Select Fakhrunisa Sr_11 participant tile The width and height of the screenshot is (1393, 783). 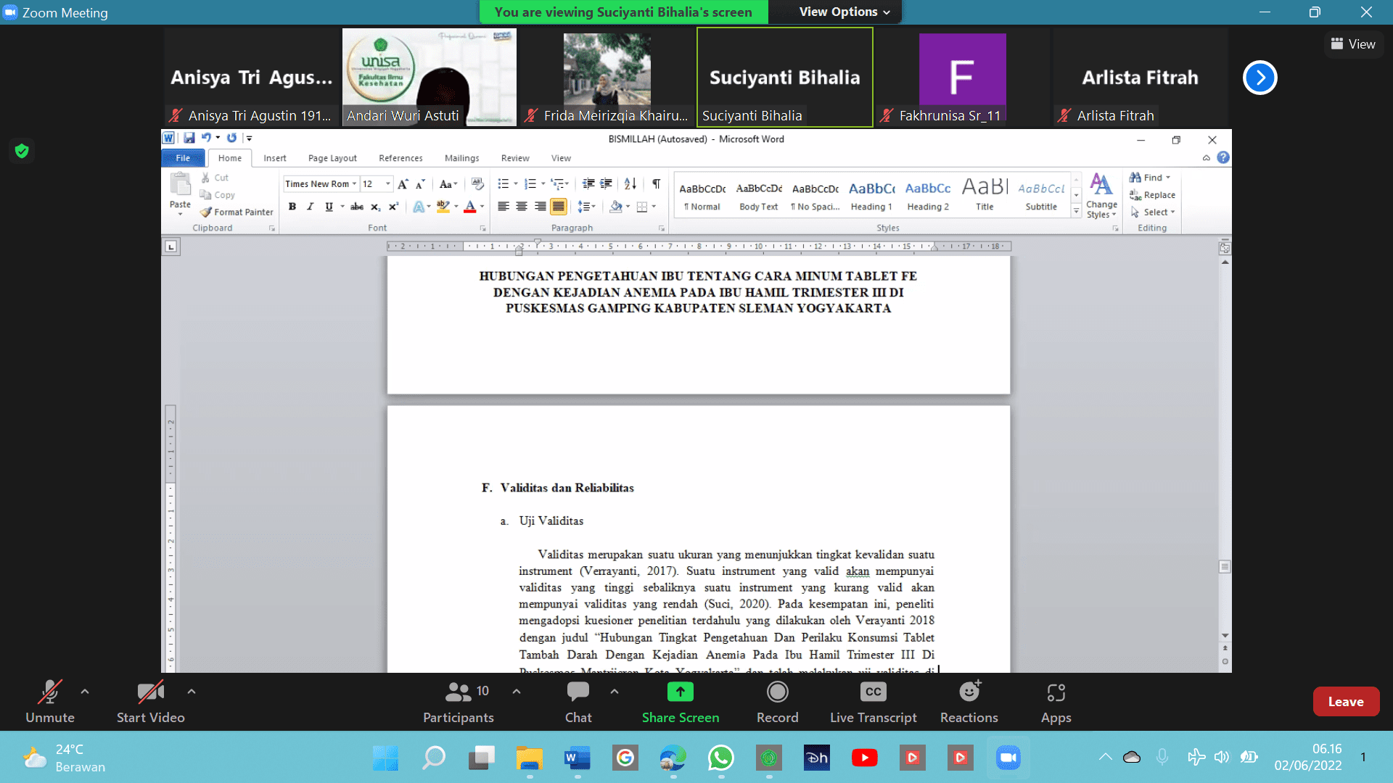click(x=962, y=78)
